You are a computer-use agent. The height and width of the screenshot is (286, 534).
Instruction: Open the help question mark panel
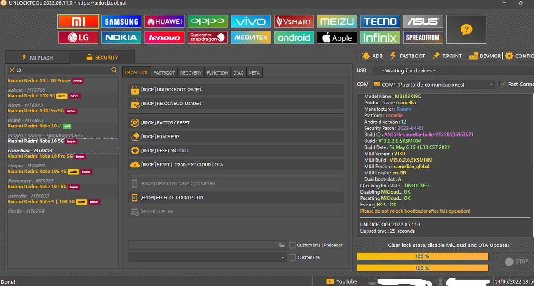pyautogui.click(x=466, y=30)
